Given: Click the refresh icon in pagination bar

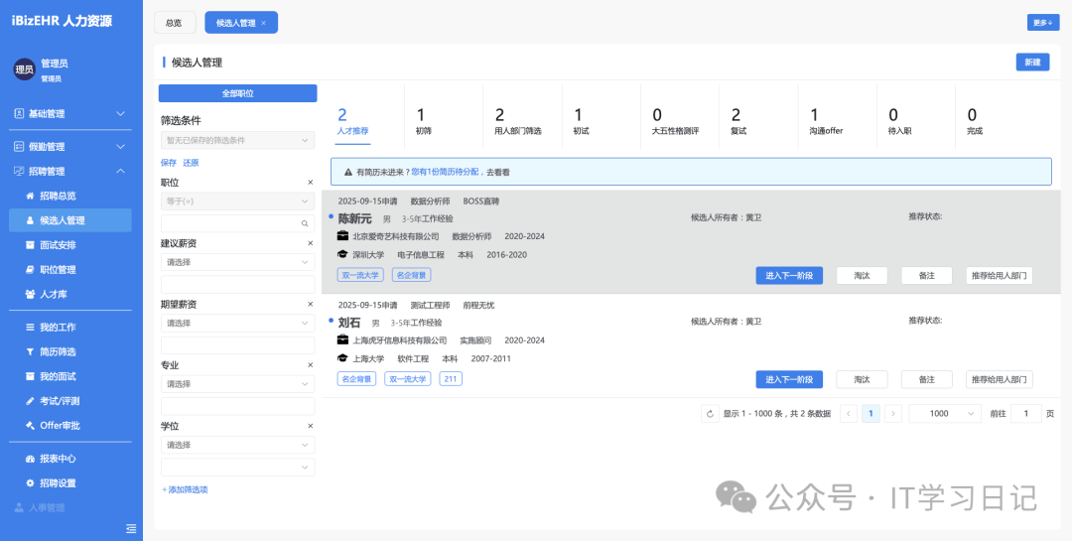Looking at the screenshot, I should coord(710,414).
